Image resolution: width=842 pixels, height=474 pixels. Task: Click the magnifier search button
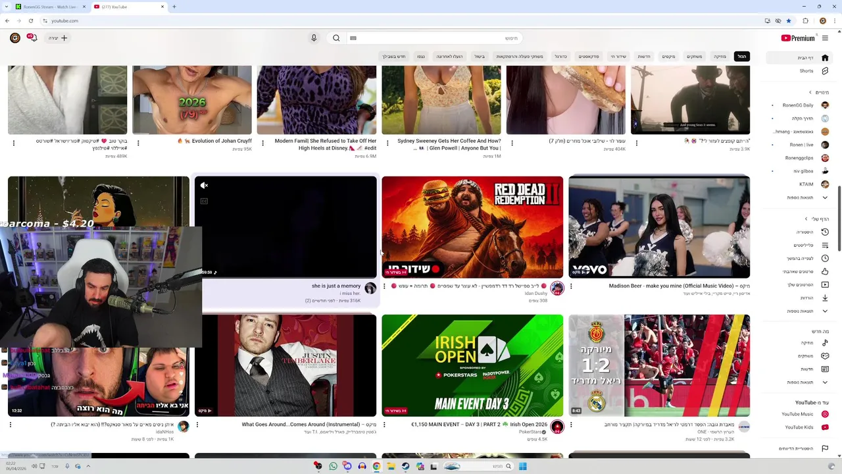(x=336, y=38)
